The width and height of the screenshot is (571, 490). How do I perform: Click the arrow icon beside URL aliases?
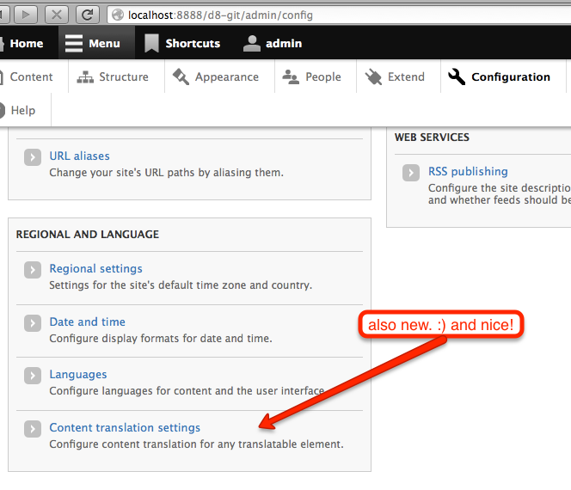[x=33, y=157]
